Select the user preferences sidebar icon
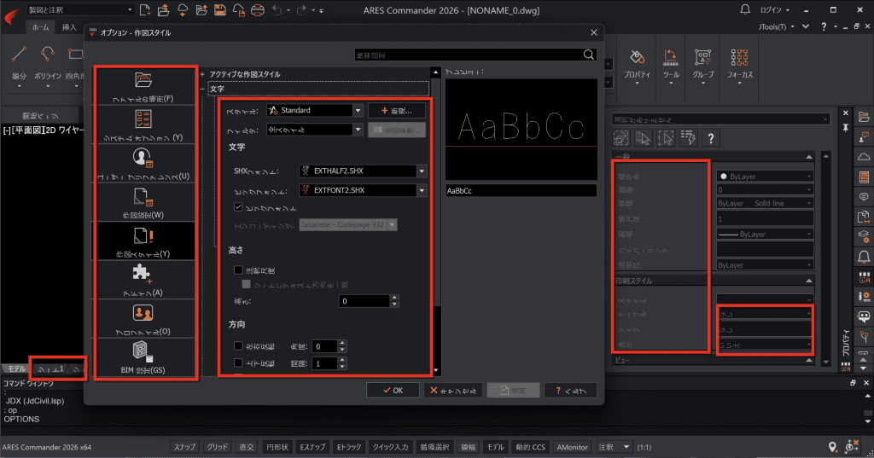The height and width of the screenshot is (458, 874). (143, 158)
